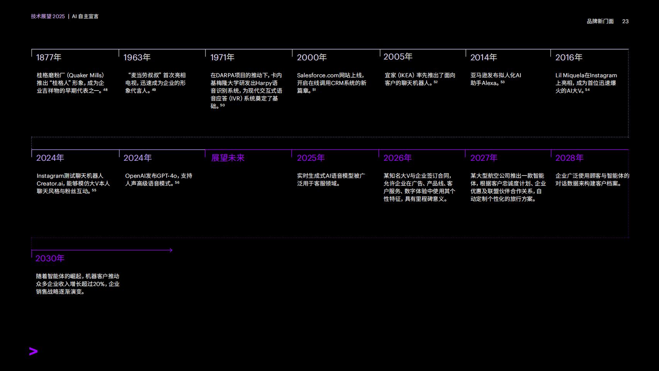
Task: Click the 亚马逊 Alexa paragraph
Action: coord(496,79)
